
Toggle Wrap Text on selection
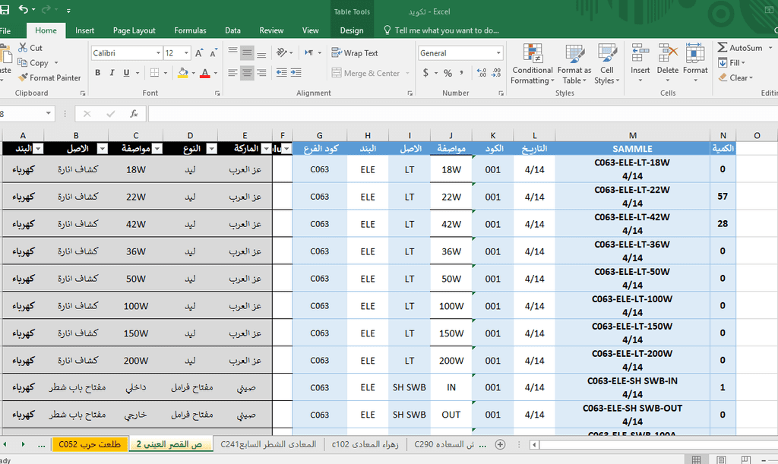pos(355,53)
